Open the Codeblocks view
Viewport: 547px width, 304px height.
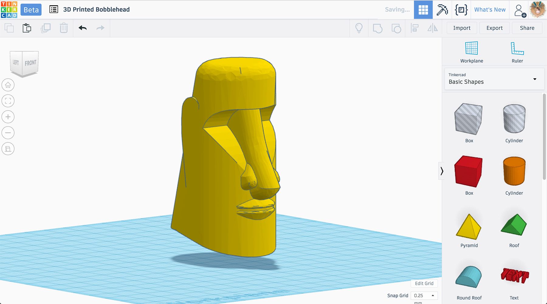point(461,10)
